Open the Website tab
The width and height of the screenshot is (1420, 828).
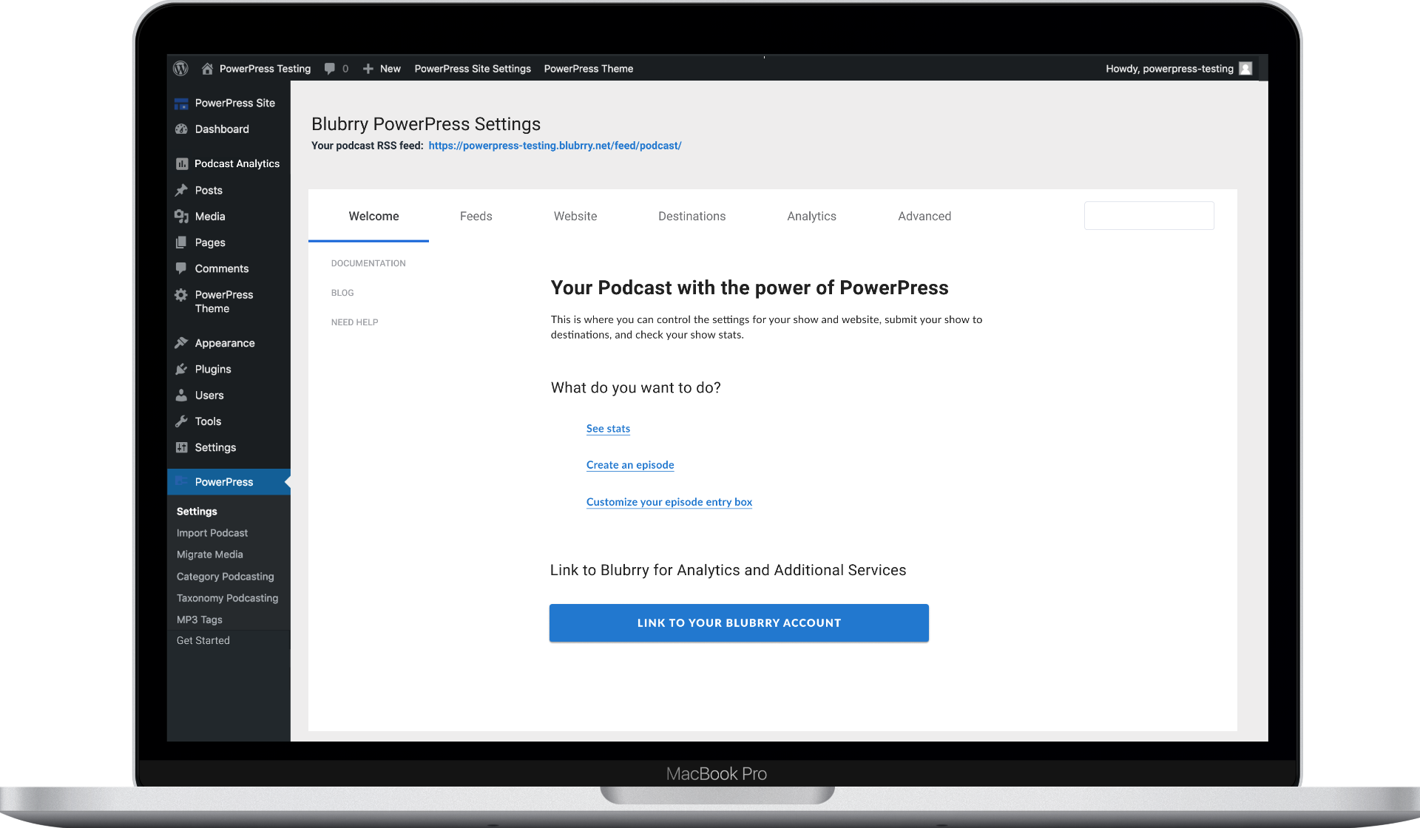pos(575,216)
